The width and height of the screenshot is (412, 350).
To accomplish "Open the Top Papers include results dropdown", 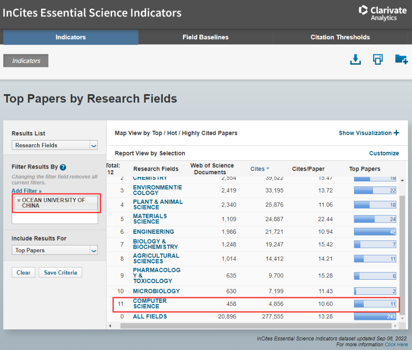I will 54,250.
